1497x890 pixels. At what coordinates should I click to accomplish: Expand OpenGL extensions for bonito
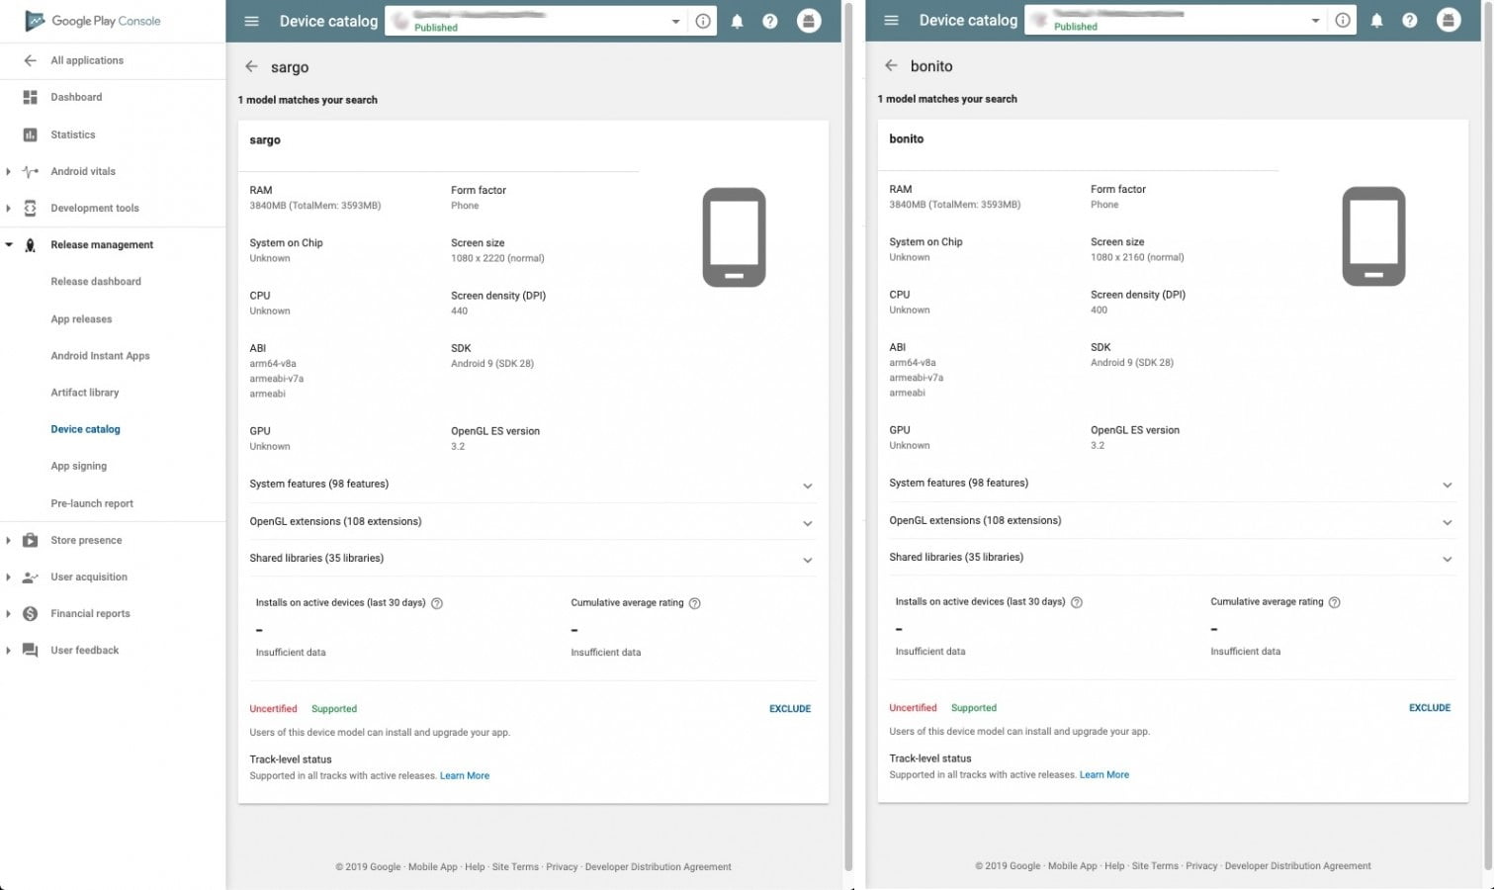click(x=1447, y=522)
